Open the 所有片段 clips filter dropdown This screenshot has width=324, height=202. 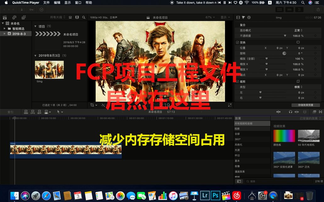pos(57,17)
